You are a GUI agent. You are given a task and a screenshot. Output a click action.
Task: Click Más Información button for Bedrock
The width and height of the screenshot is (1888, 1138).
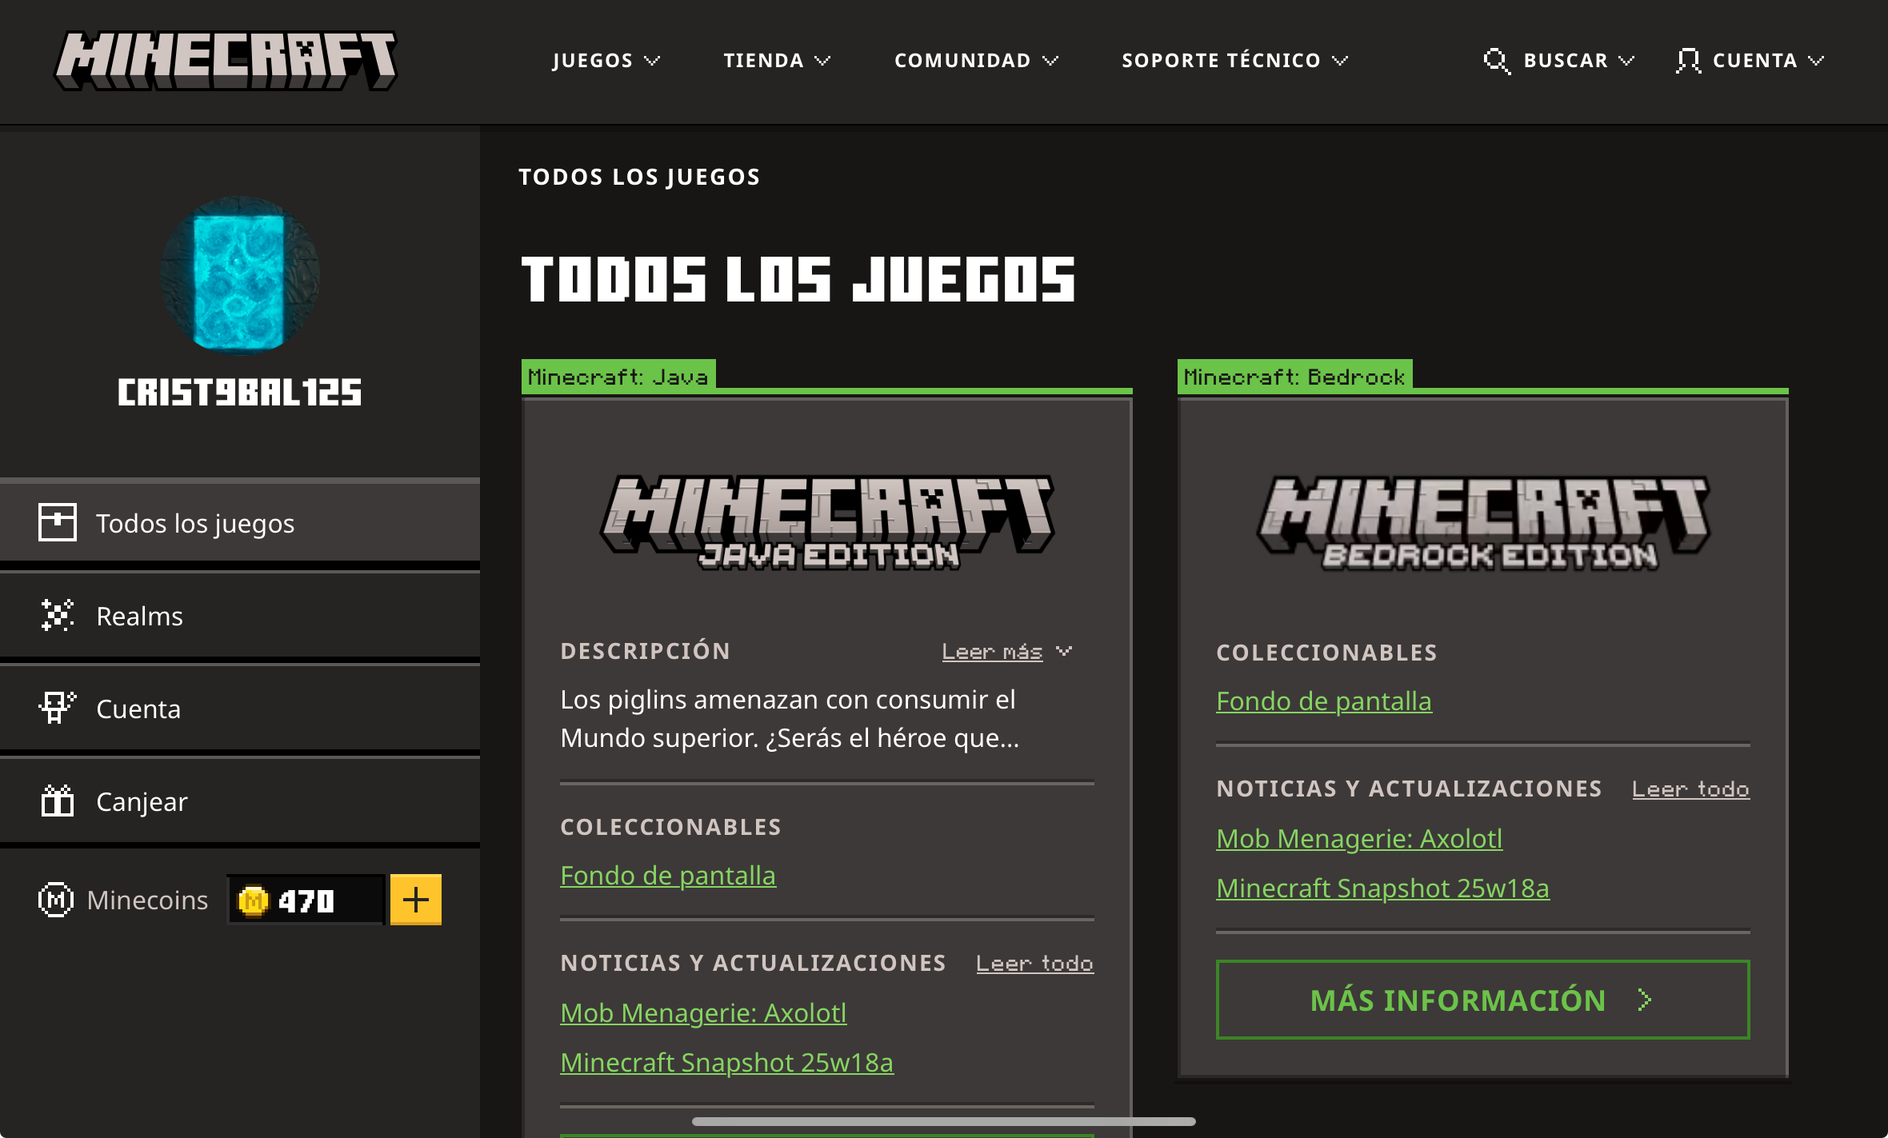pyautogui.click(x=1482, y=1000)
